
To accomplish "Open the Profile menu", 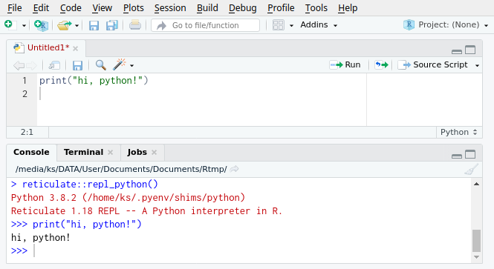I will click(x=281, y=8).
